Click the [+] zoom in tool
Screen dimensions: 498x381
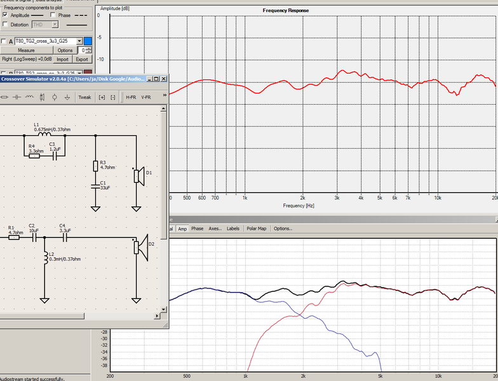102,97
